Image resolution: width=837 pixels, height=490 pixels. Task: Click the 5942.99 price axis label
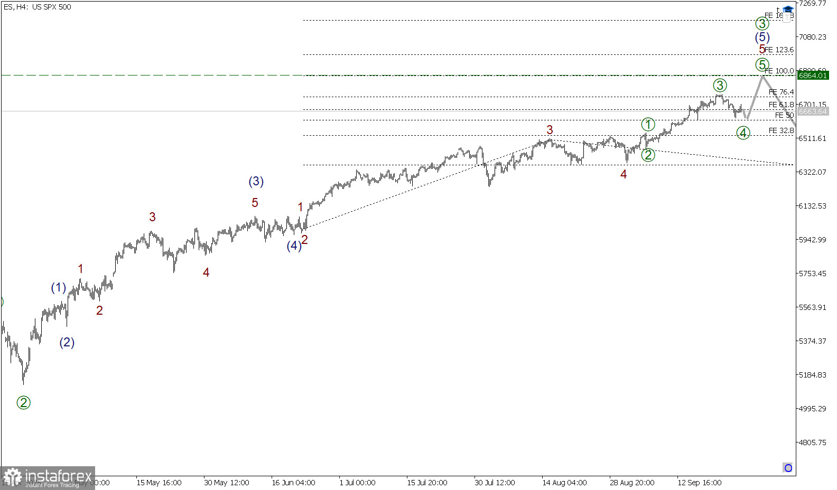tap(812, 240)
